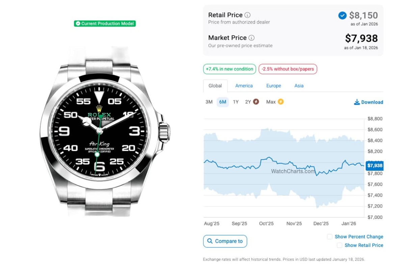Screen dimensions: 405x267
Task: Select the 3M time range
Action: coord(209,102)
